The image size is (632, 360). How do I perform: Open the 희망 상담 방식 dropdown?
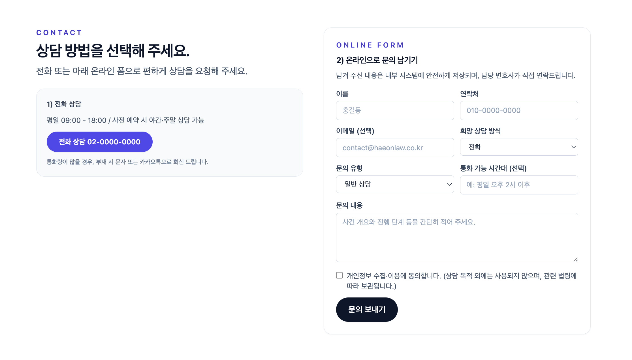pyautogui.click(x=519, y=147)
